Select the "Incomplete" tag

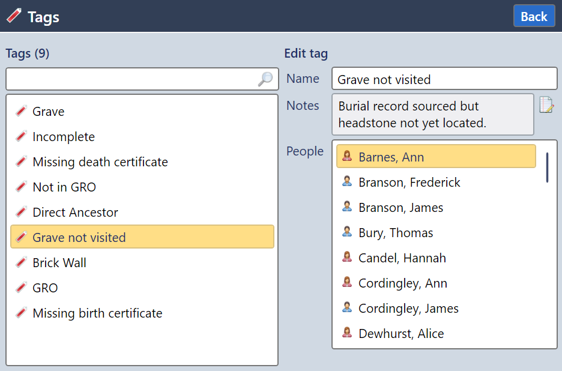[x=64, y=136]
